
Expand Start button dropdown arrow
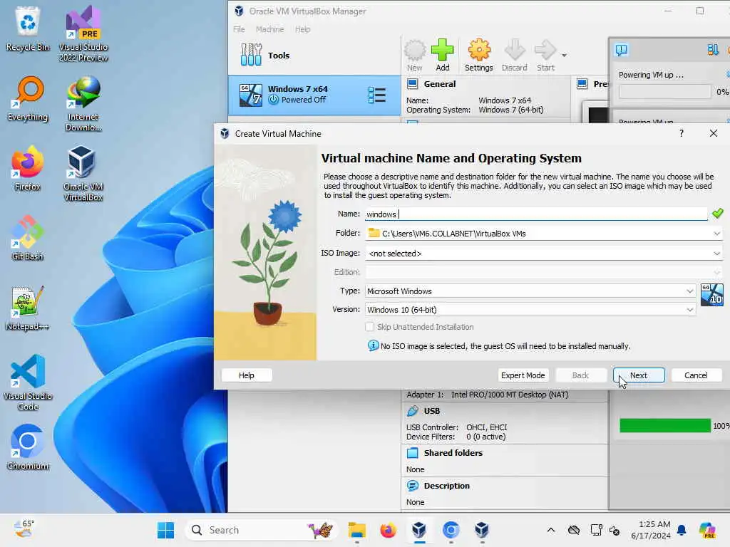565,56
